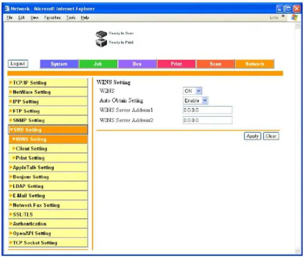Image resolution: width=304 pixels, height=257 pixels.
Task: Open the File menu
Action: [x=9, y=18]
